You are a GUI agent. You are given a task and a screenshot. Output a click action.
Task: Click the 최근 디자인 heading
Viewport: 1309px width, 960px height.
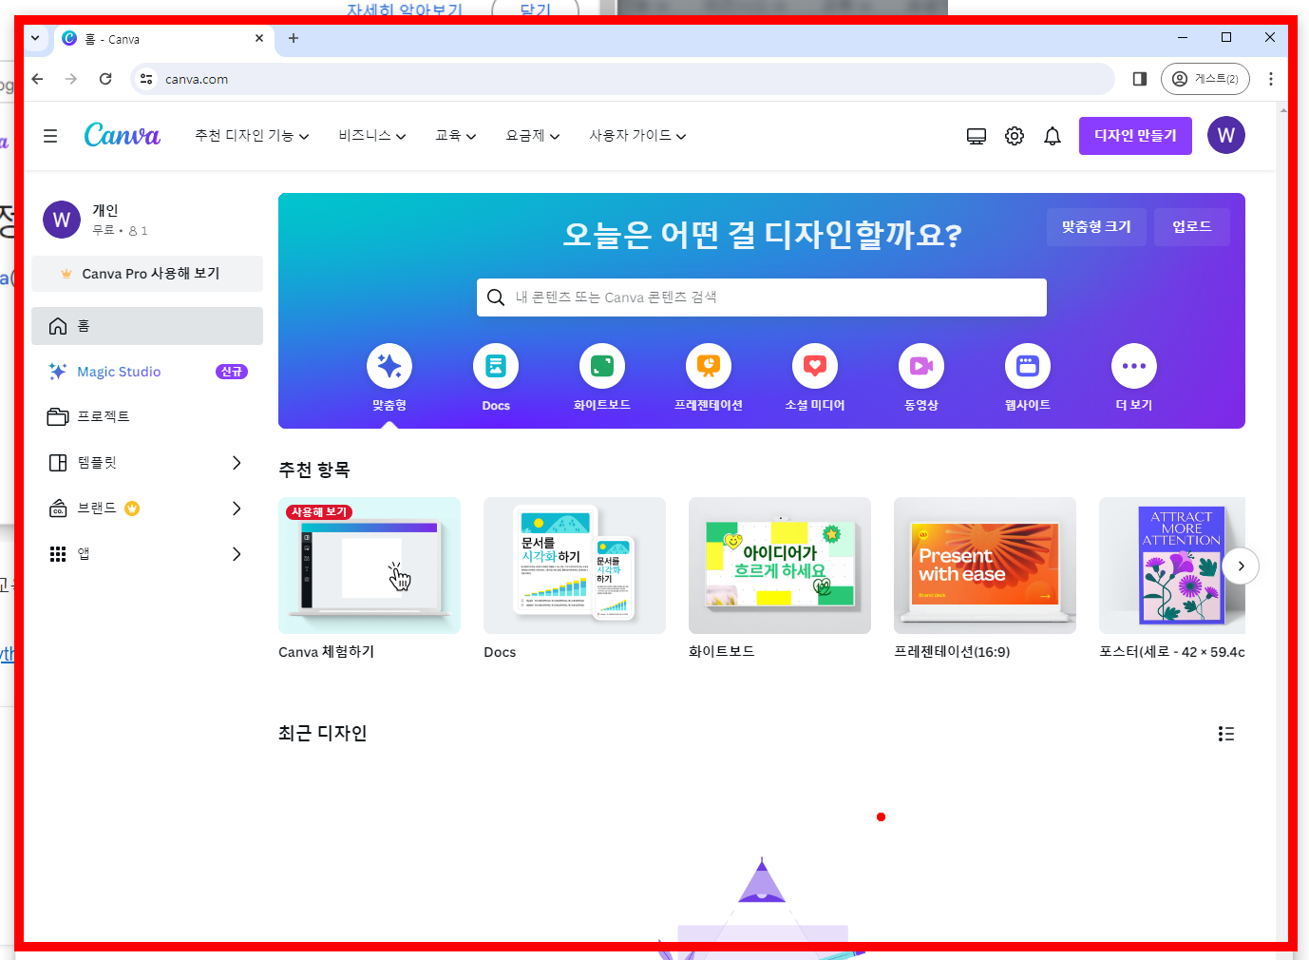(x=323, y=733)
